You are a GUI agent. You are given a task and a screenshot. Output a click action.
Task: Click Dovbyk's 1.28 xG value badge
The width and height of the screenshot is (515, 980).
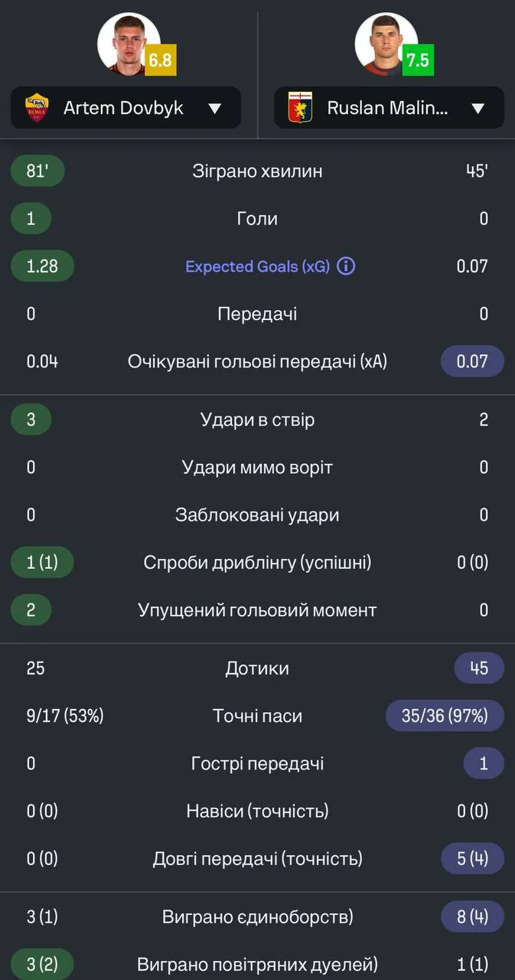pos(42,266)
